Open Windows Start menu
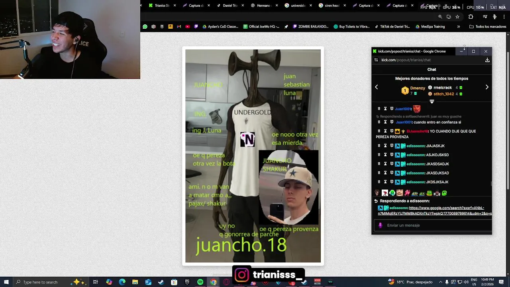 tap(6, 282)
